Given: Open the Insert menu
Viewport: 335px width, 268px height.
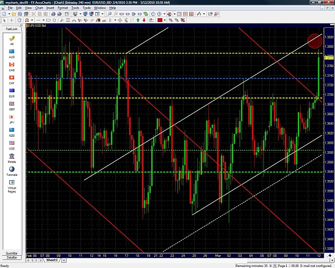Looking at the screenshot, I should 50,8.
